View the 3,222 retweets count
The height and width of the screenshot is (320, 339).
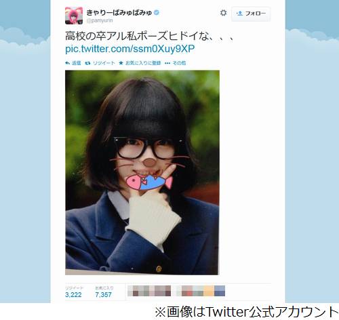[x=73, y=295]
